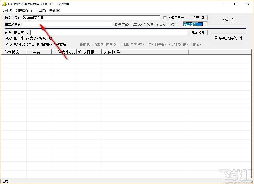Sort by the 修改日期 column header

89,52
